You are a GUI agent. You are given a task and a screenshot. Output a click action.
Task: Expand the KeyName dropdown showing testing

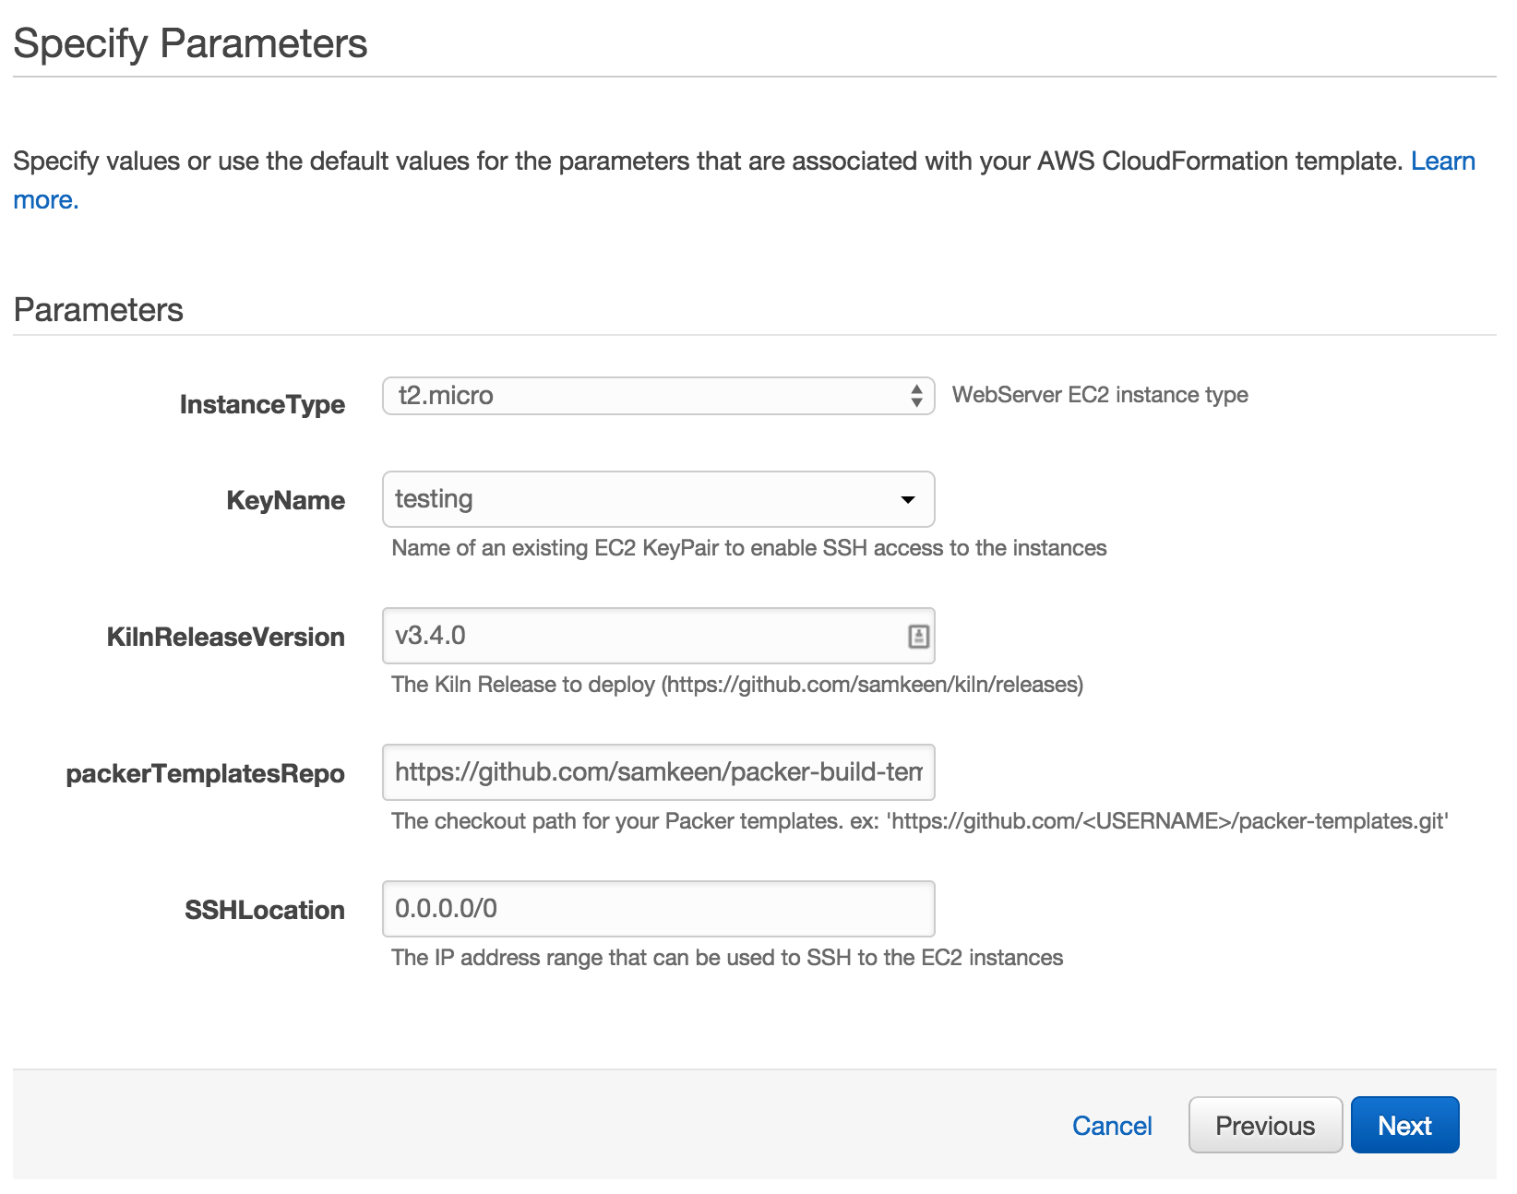[658, 499]
